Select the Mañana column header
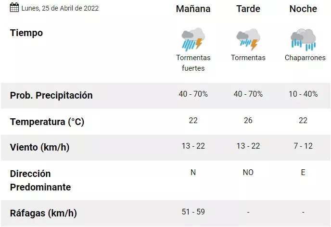331x227 pixels. coord(193,9)
